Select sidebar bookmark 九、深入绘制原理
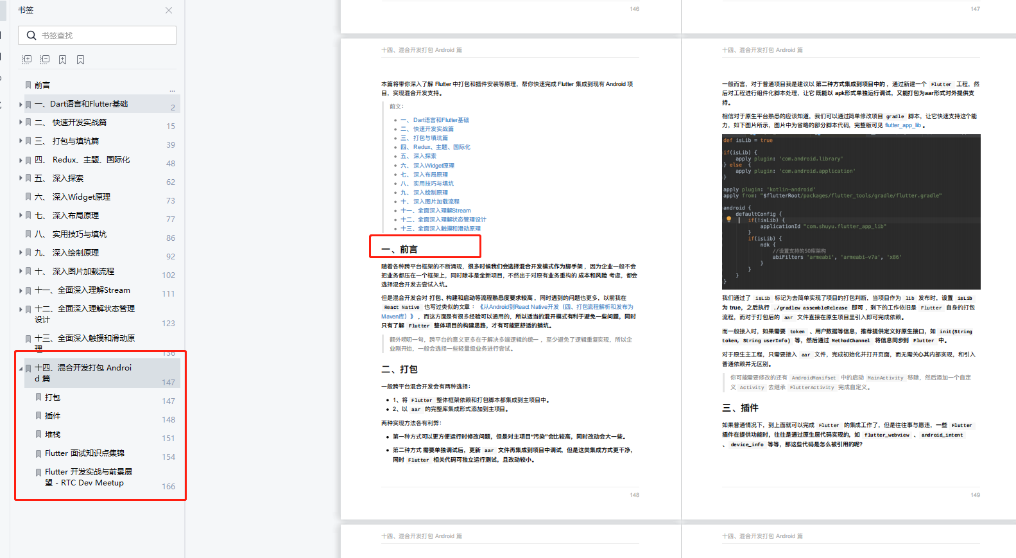This screenshot has height=558, width=1016. [67, 253]
